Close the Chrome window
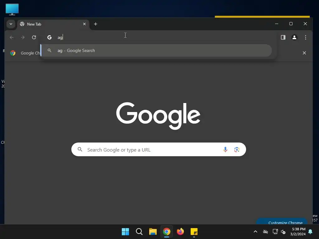319x239 pixels. click(x=305, y=24)
